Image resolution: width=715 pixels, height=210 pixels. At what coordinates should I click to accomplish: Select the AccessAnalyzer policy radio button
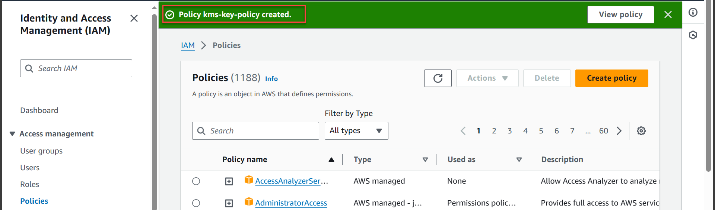point(196,181)
